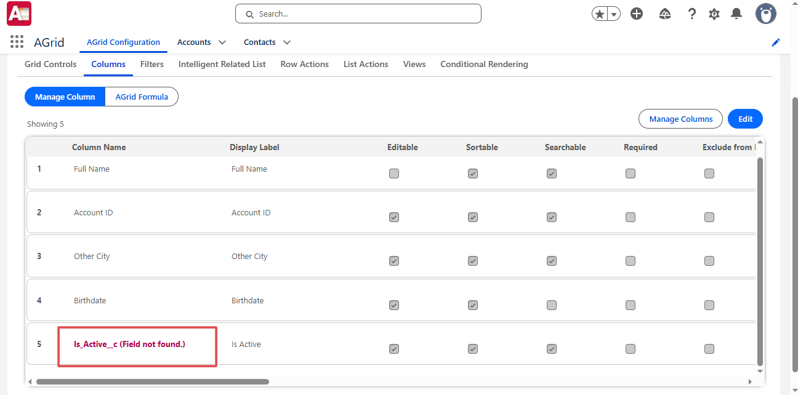Open the Help question mark icon
This screenshot has width=798, height=395.
click(x=692, y=14)
